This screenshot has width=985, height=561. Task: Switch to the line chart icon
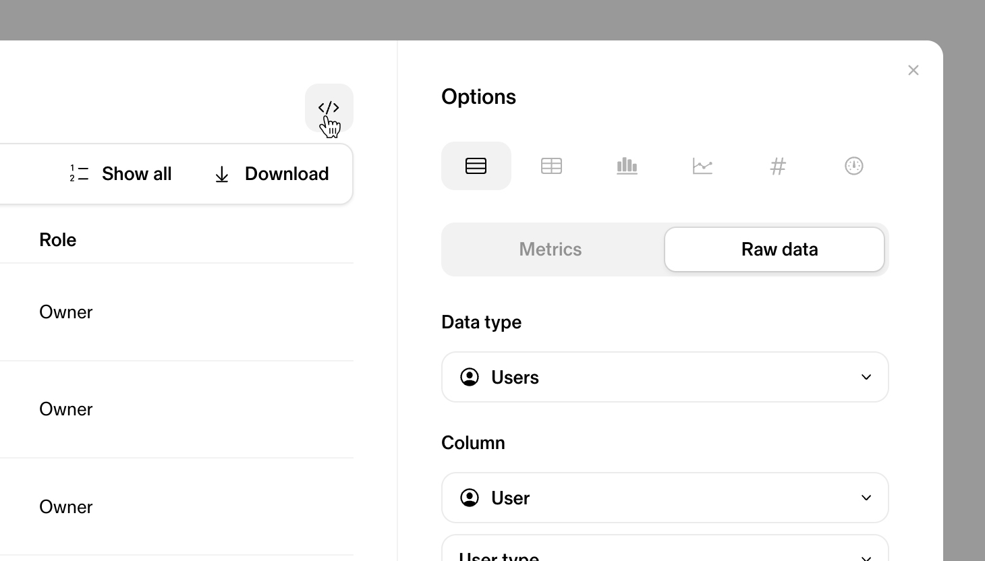[703, 166]
